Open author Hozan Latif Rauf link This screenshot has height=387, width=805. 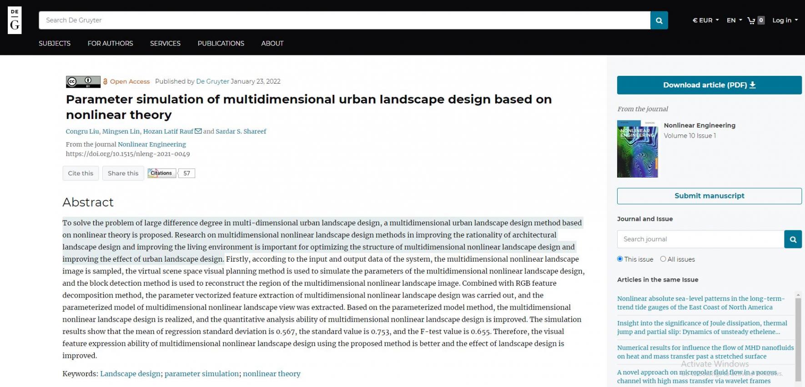tap(168, 131)
